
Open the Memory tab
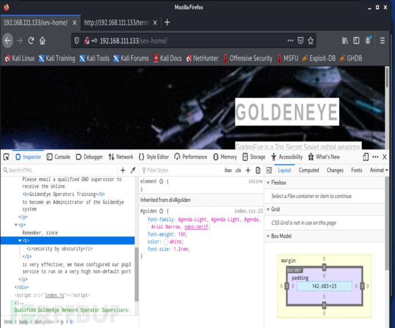click(x=225, y=157)
